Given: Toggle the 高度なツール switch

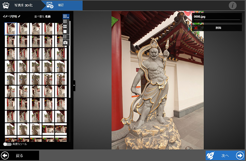Looking at the screenshot, I should click(7, 144).
